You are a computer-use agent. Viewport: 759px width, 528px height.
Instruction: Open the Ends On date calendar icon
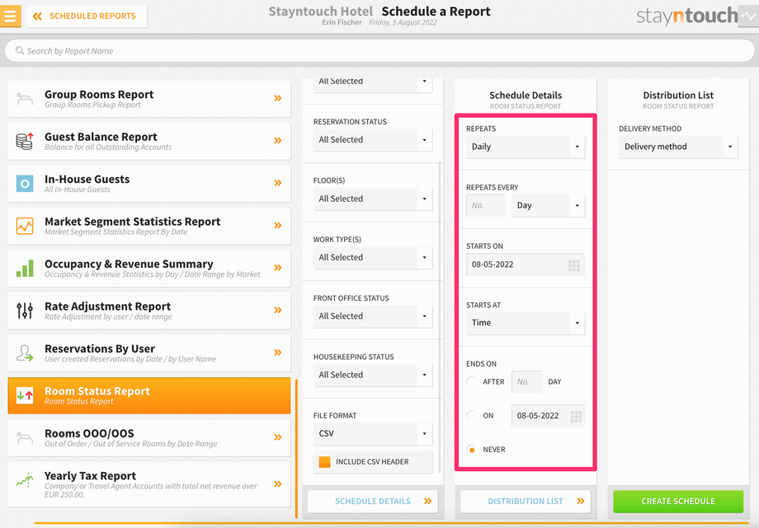(576, 416)
